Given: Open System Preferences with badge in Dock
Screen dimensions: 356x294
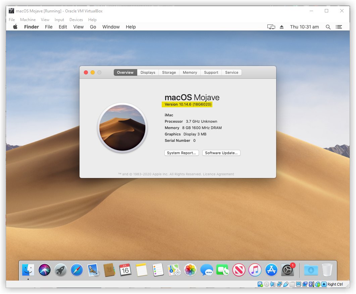Looking at the screenshot, I should pyautogui.click(x=288, y=270).
